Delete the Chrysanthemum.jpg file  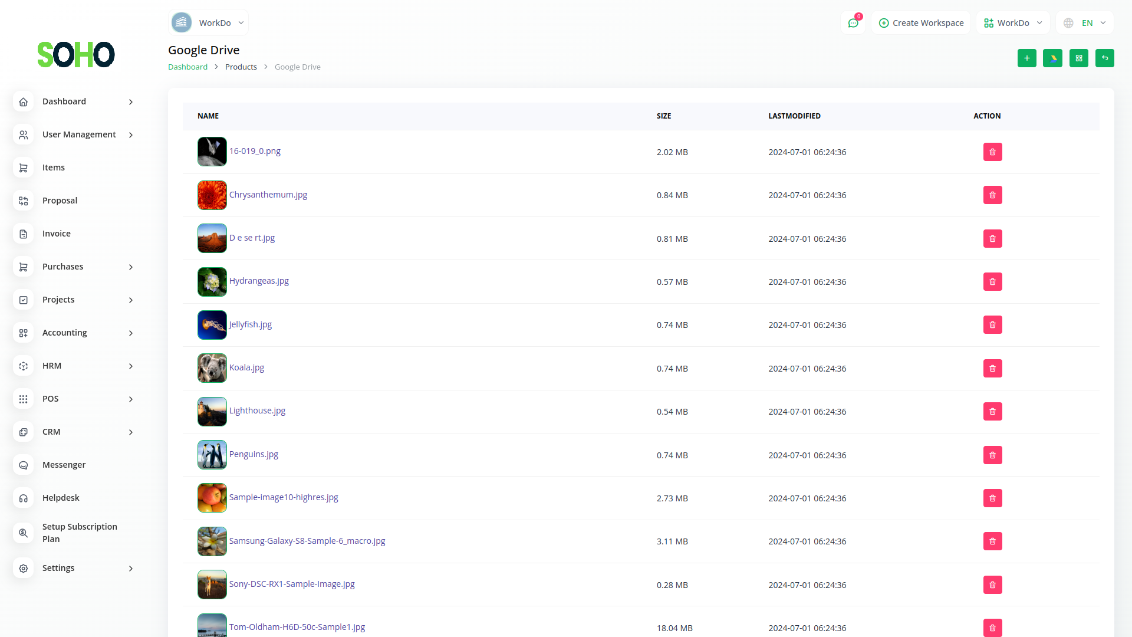point(992,195)
